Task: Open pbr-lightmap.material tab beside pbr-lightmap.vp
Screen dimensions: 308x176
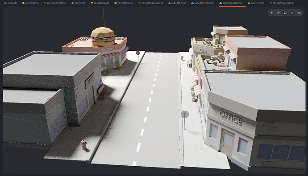Action: pos(151,3)
